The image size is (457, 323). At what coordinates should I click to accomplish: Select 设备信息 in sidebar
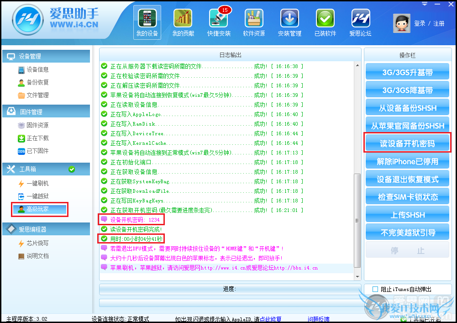(33, 70)
